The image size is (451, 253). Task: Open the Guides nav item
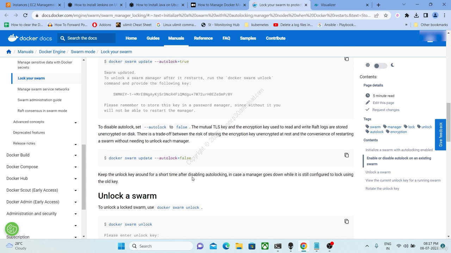pos(153,38)
